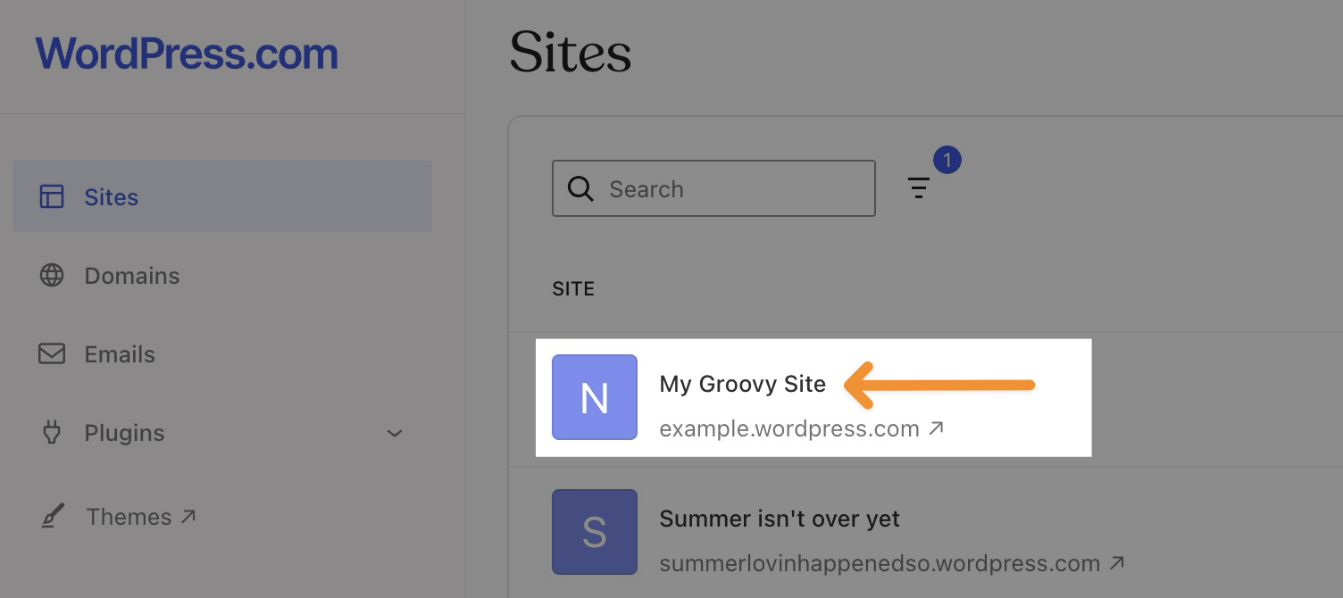This screenshot has width=1343, height=598.
Task: Click external arrow beside summerlovinhappenedso.wordpress.com
Action: click(x=1116, y=563)
